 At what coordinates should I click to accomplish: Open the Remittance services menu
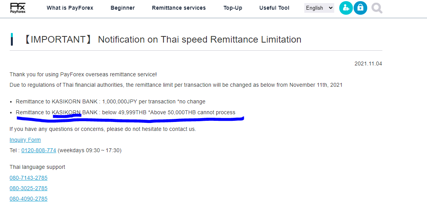[179, 8]
